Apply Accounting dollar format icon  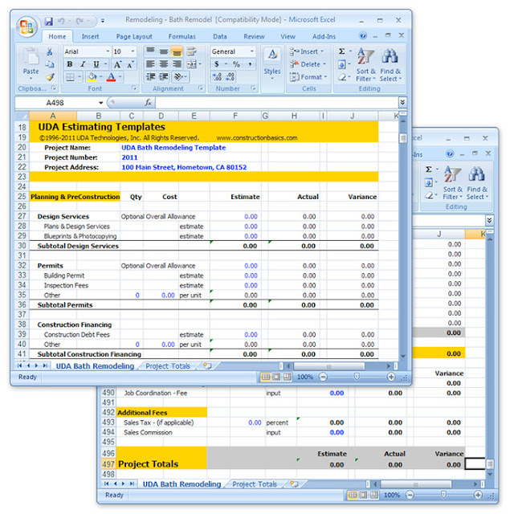tap(217, 64)
